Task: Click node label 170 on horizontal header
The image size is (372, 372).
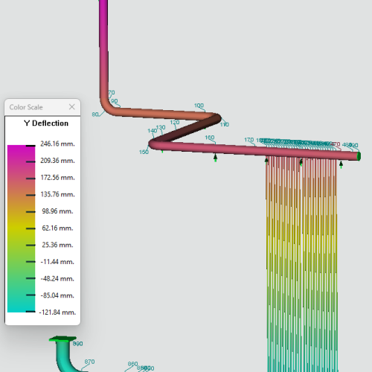Action: 248,140
